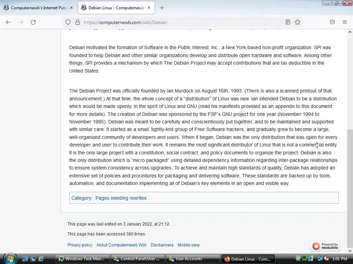Toggle reader view in the address bar

point(288,22)
